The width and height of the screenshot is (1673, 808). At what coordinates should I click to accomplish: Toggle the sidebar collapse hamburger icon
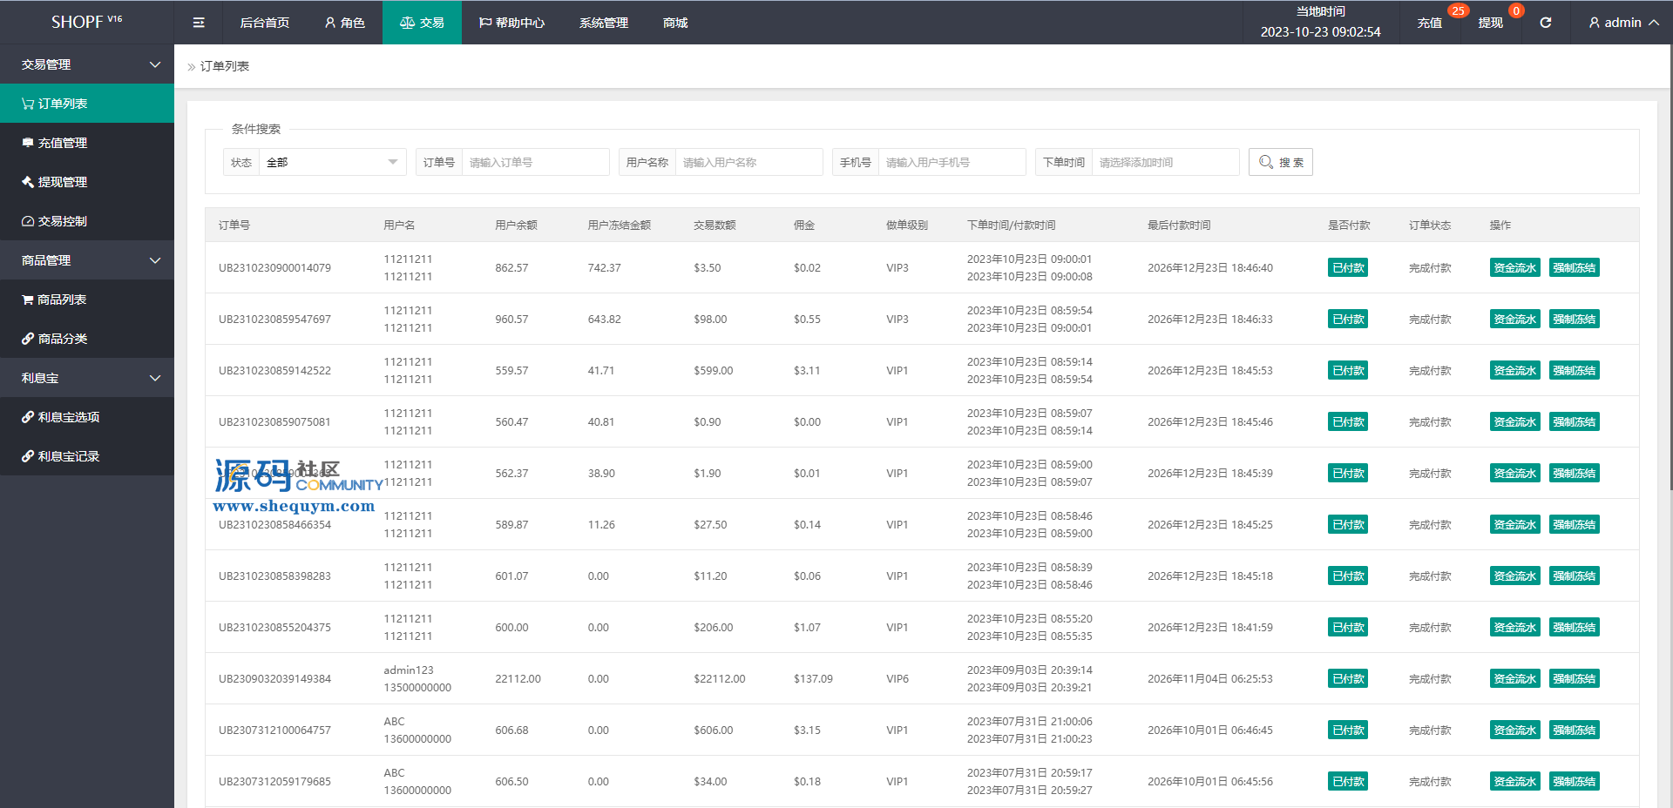coord(199,23)
